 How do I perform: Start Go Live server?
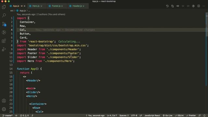click(x=167, y=116)
